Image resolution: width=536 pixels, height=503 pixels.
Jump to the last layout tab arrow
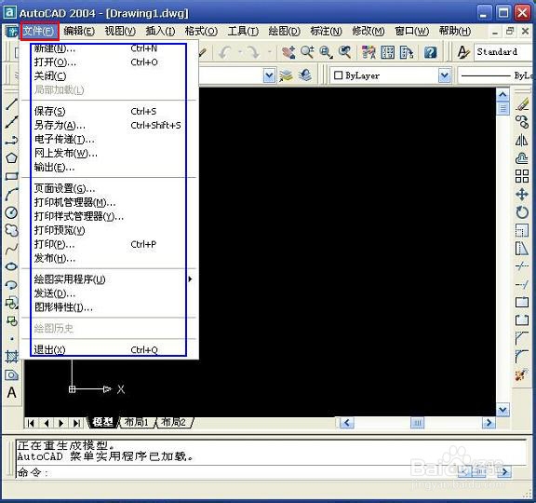click(76, 423)
